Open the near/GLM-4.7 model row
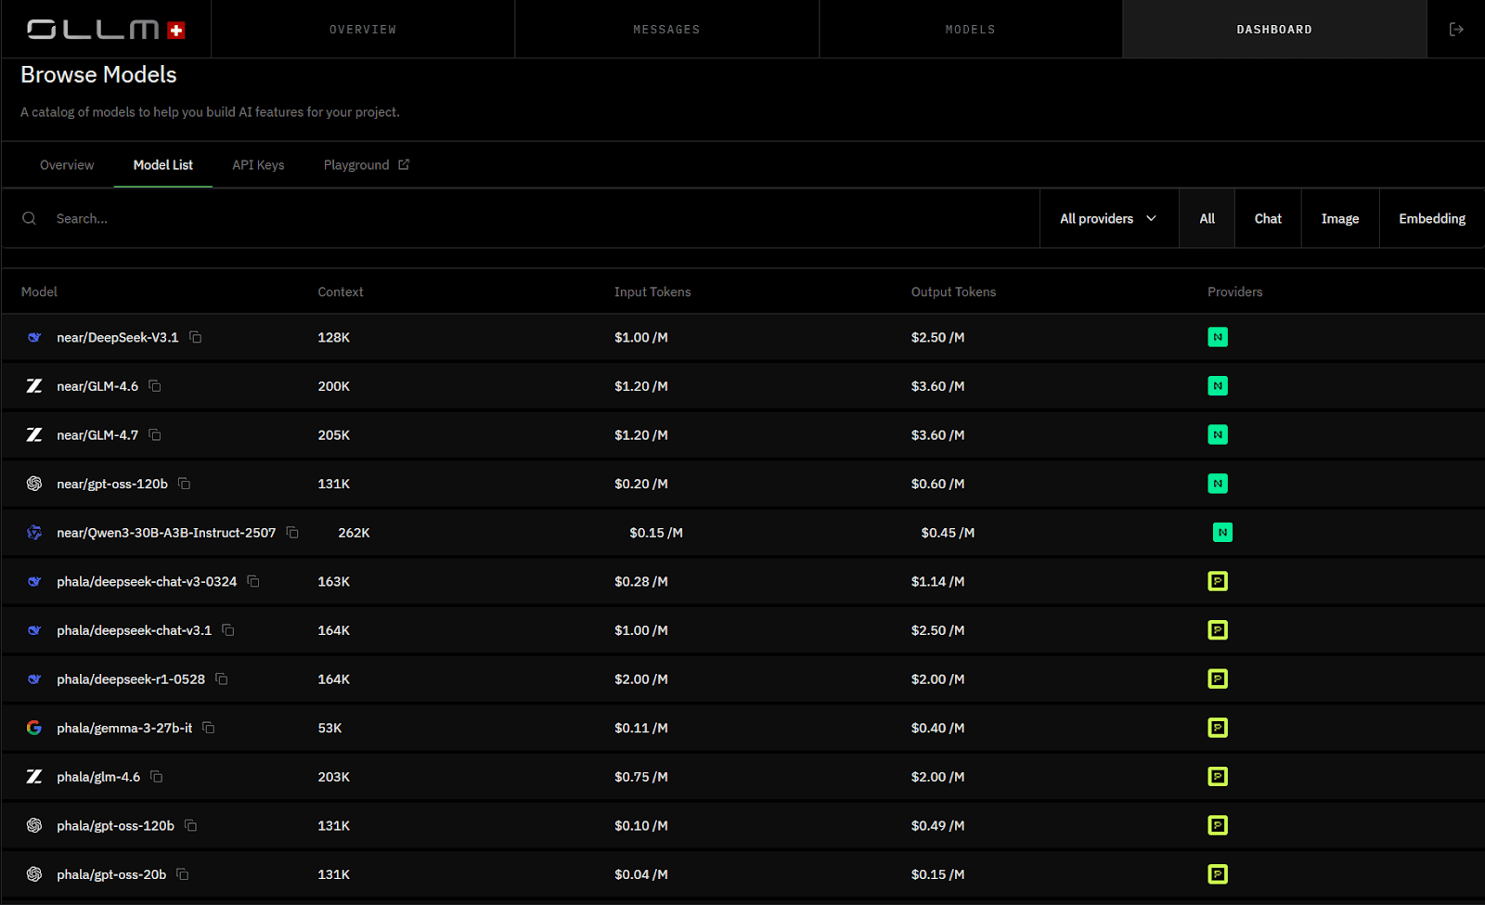Viewport: 1485px width, 905px height. click(742, 434)
